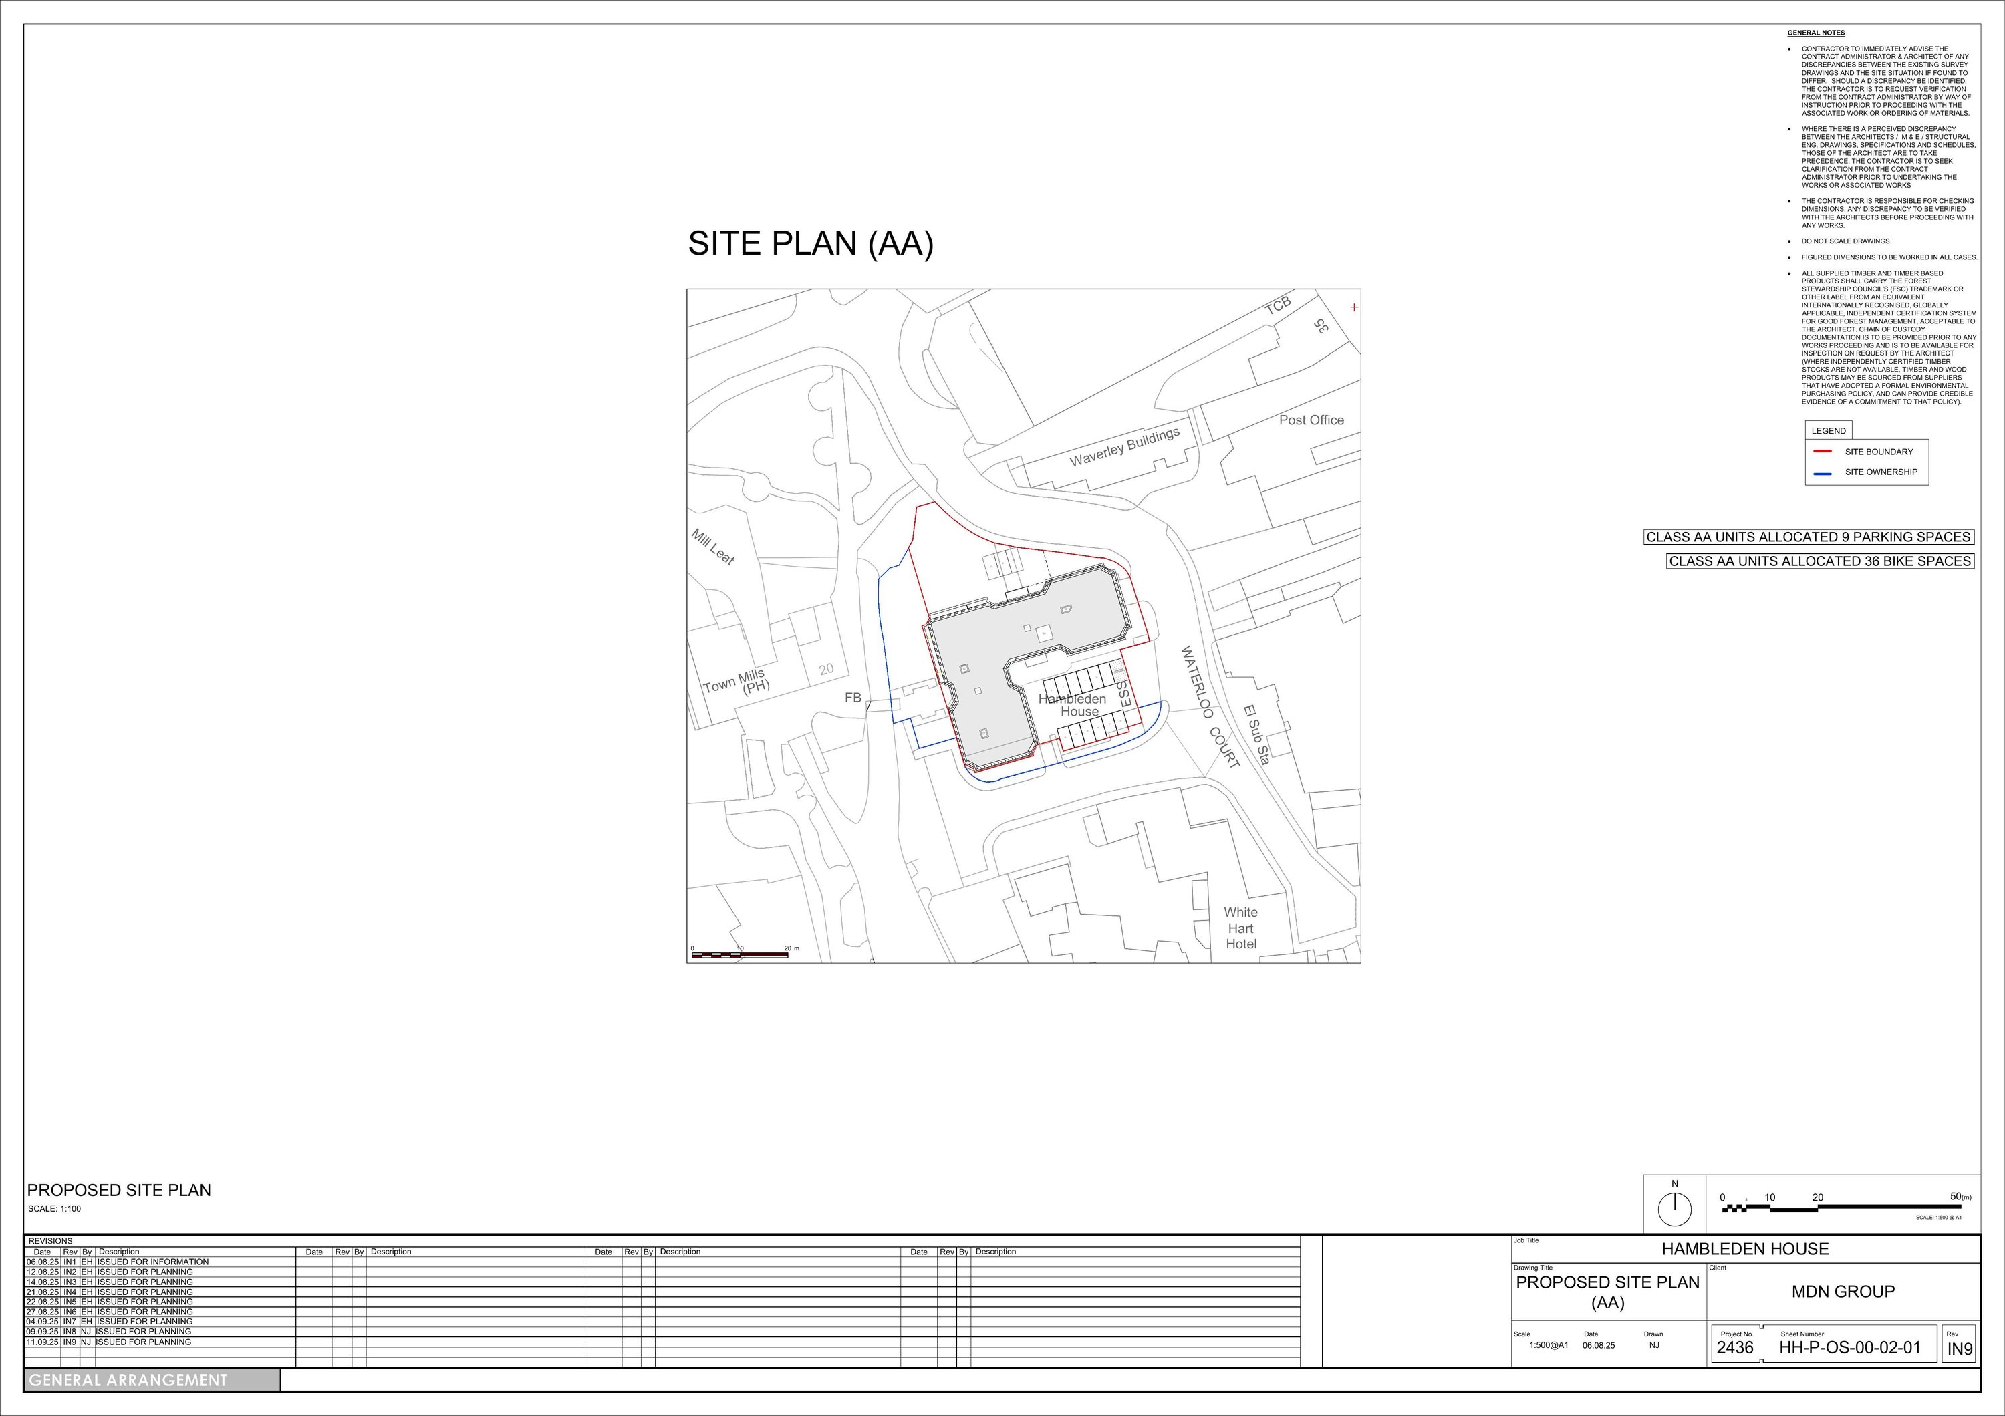Click the red Site Boundary legend line
This screenshot has height=1416, width=2005.
1822,451
